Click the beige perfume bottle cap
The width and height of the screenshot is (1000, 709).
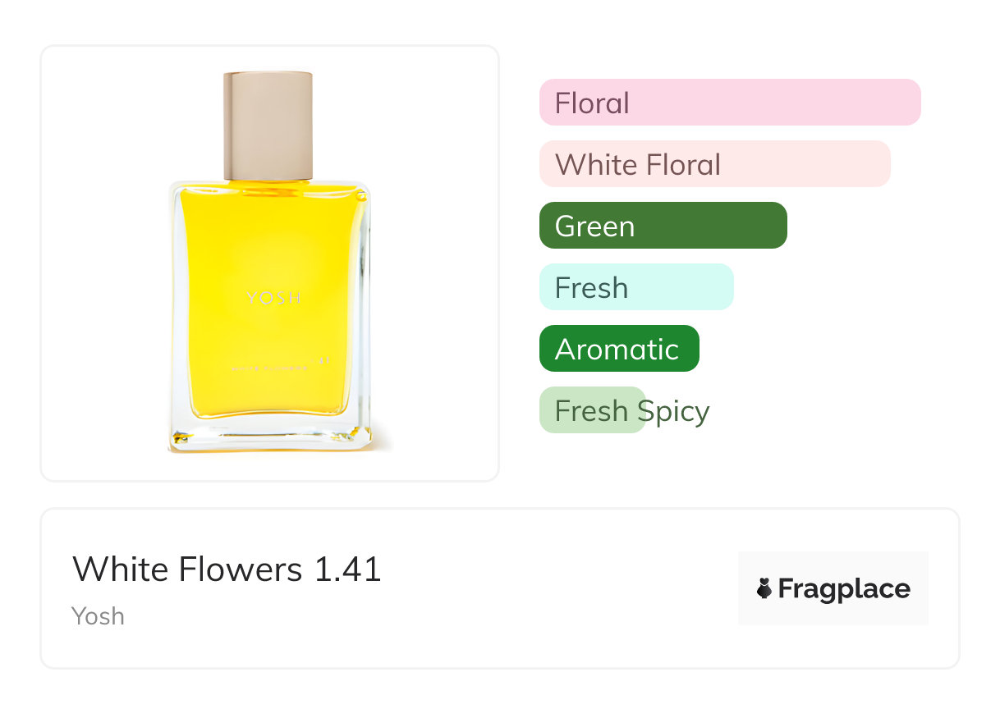pos(268,126)
